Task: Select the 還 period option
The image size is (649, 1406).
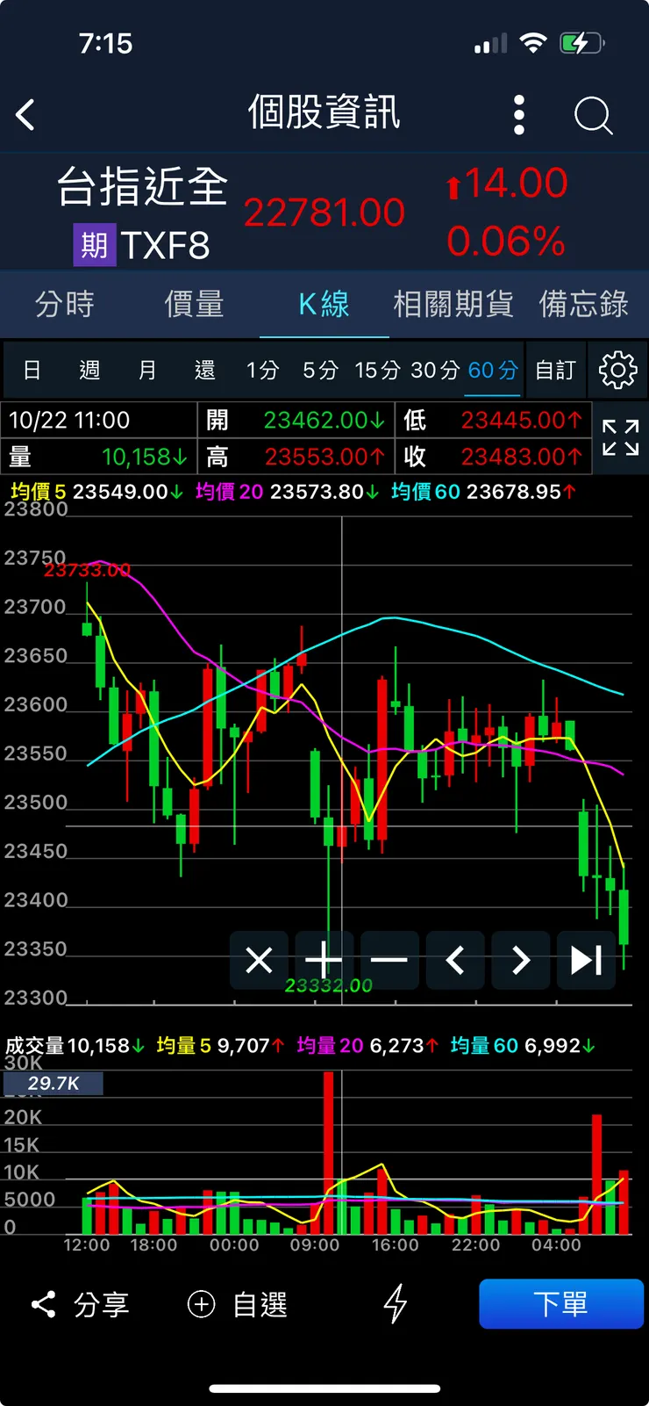Action: (204, 370)
